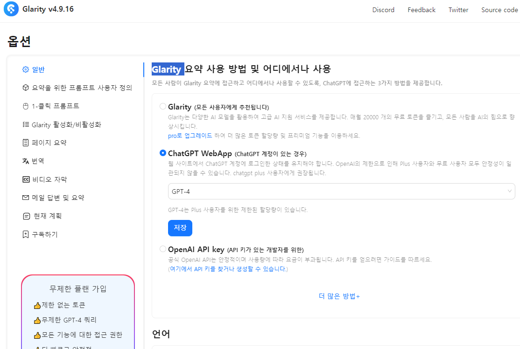Image resolution: width=520 pixels, height=349 pixels.
Task: Open the Feedback link
Action: 422,10
